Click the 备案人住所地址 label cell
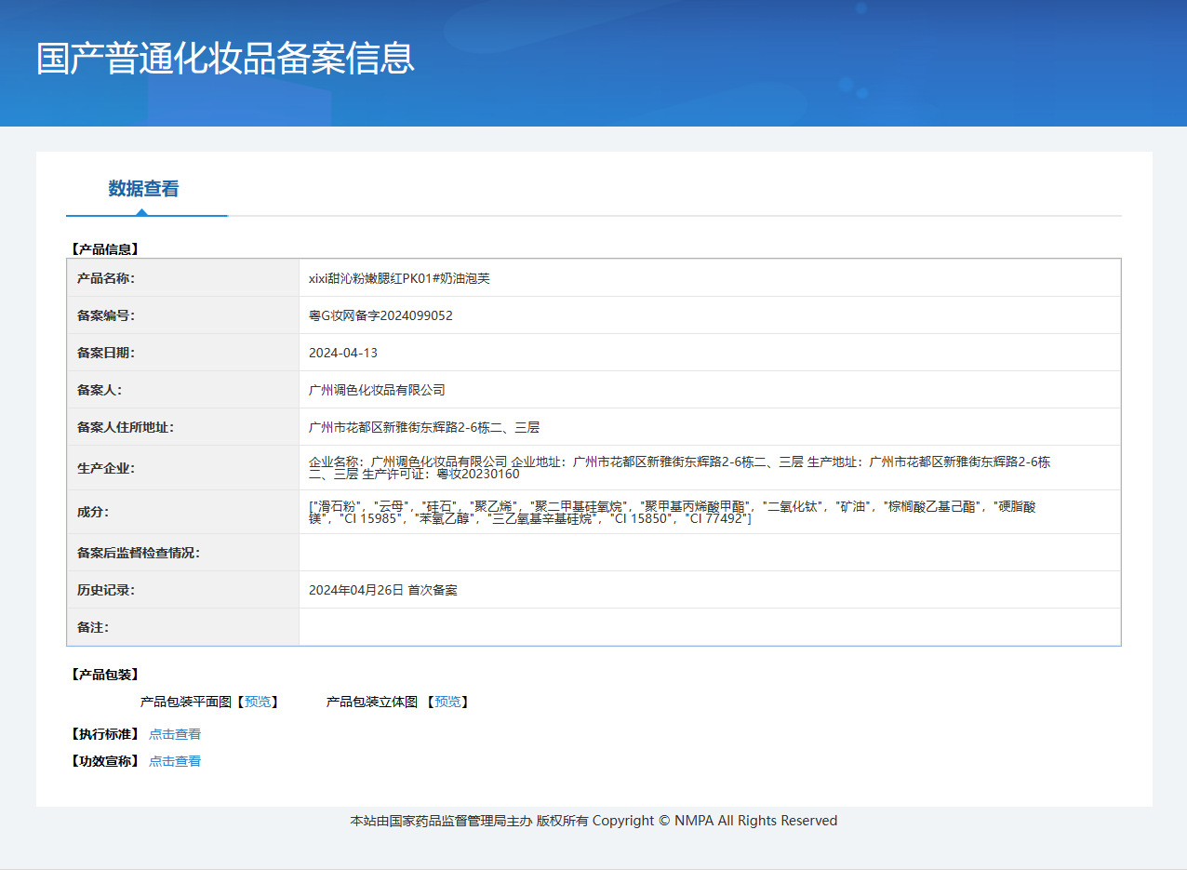 coord(183,427)
